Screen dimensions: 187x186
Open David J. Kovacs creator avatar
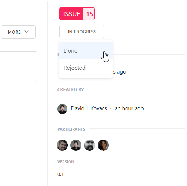62,109
